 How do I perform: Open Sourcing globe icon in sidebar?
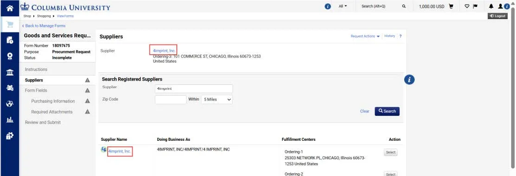pos(10,104)
